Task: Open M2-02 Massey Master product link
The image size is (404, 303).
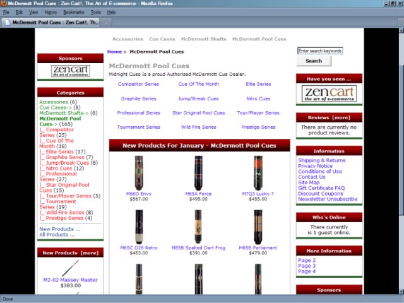Action: tap(70, 280)
